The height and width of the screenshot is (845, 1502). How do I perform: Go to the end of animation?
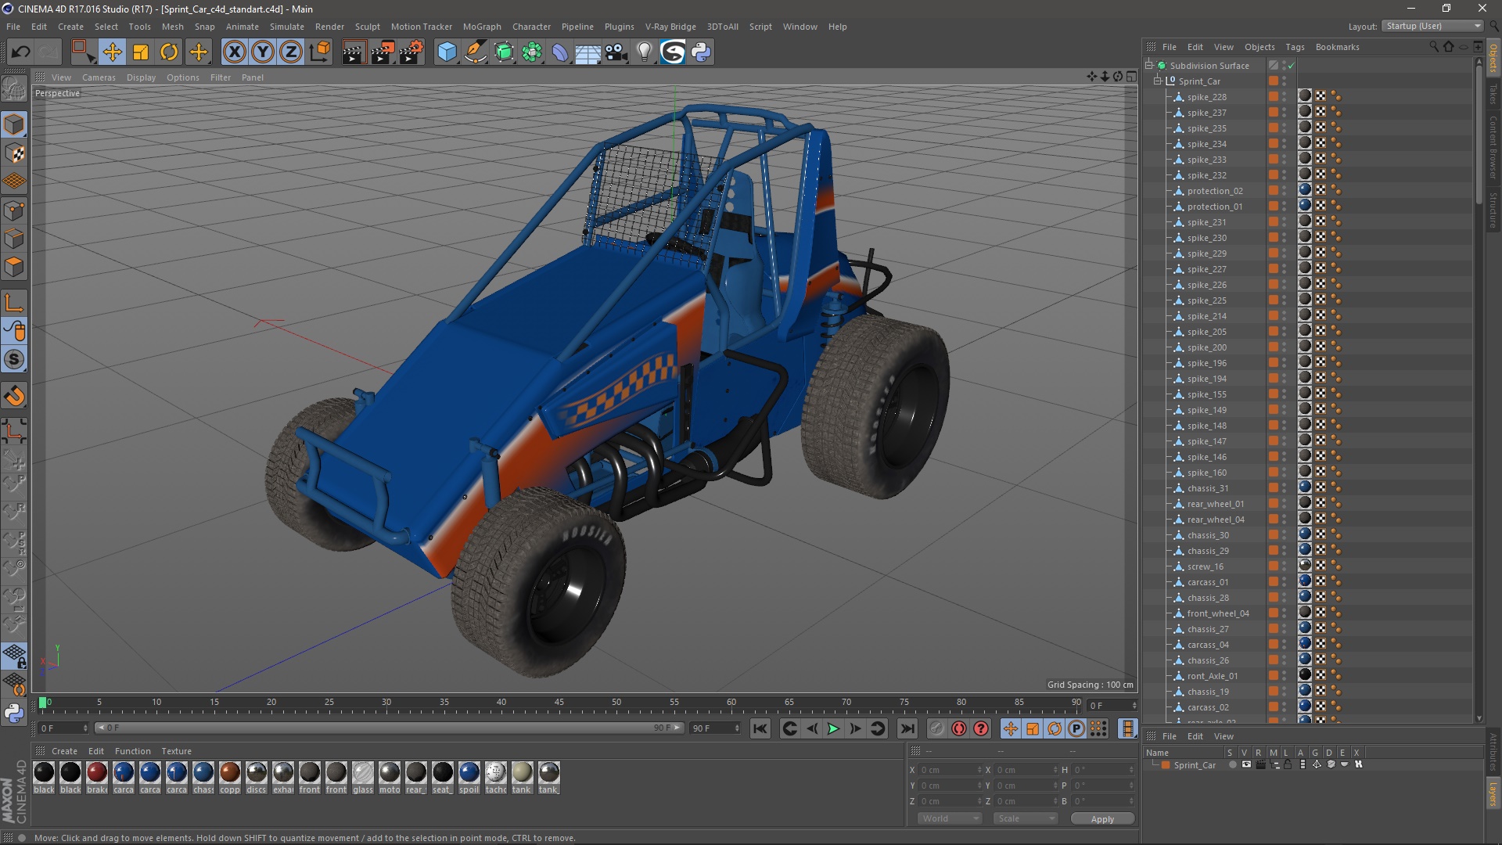907,728
